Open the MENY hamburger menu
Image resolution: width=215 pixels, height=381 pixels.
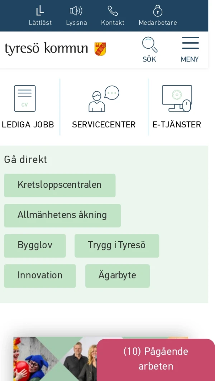click(190, 43)
